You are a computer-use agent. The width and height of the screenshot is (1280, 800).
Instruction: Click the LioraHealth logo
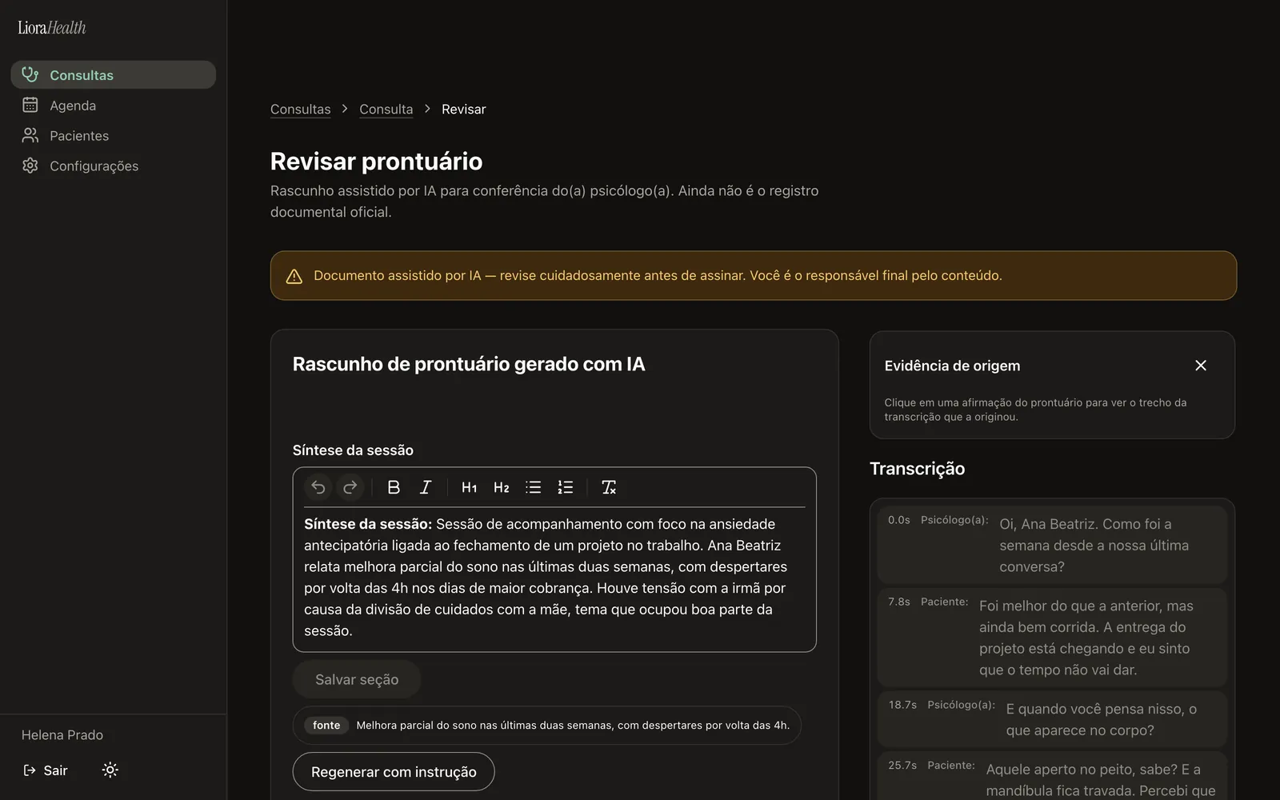pos(52,28)
